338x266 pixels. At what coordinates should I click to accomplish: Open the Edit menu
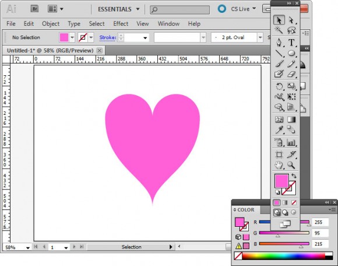pos(29,23)
